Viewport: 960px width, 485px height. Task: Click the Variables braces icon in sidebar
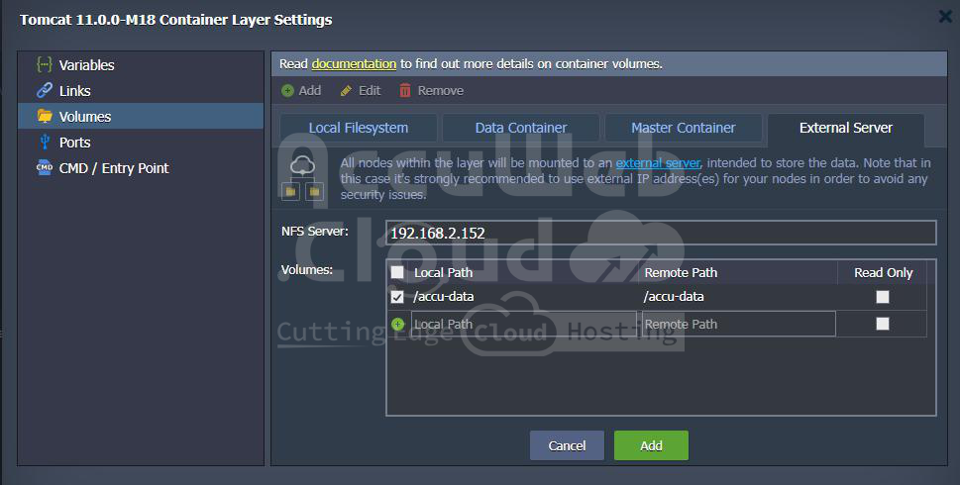(44, 64)
